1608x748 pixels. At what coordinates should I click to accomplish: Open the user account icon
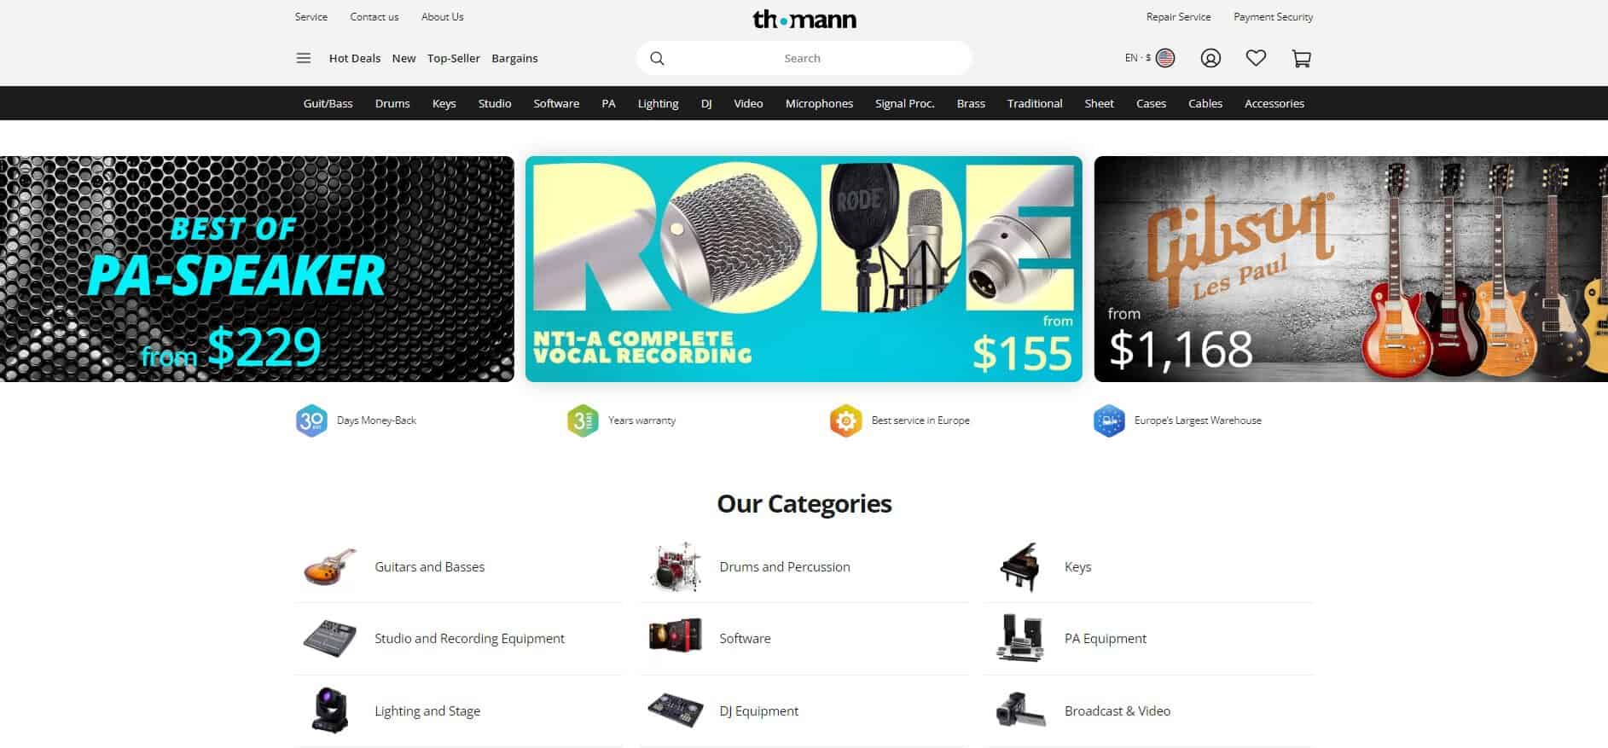1210,58
